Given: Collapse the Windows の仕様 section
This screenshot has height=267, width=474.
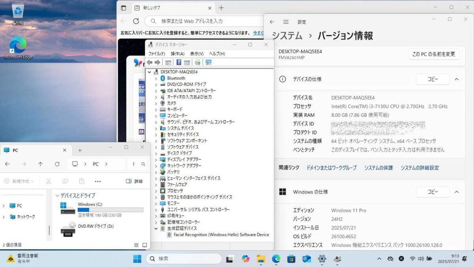Looking at the screenshot, I should pos(457,192).
